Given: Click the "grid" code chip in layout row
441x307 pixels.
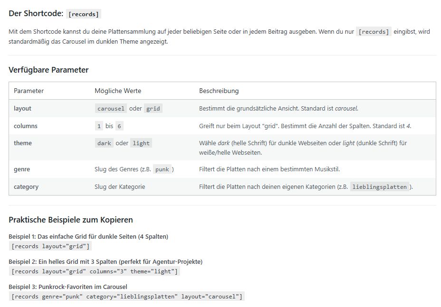Looking at the screenshot, I should (x=153, y=109).
